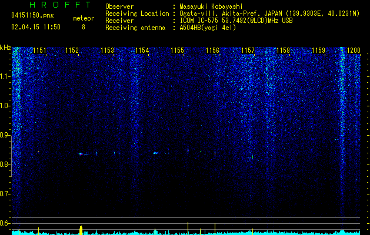The height and width of the screenshot is (235, 370).
Task: Click the meteor echo blob after 1154
Action: coord(155,153)
